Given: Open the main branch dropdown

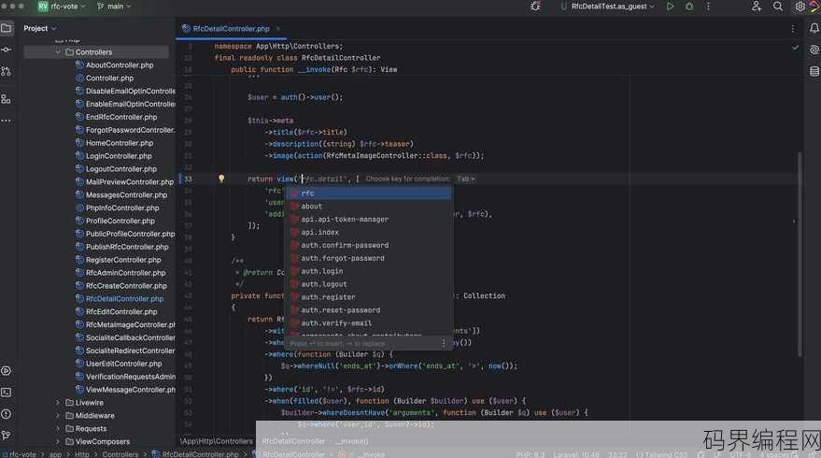Looking at the screenshot, I should [114, 7].
